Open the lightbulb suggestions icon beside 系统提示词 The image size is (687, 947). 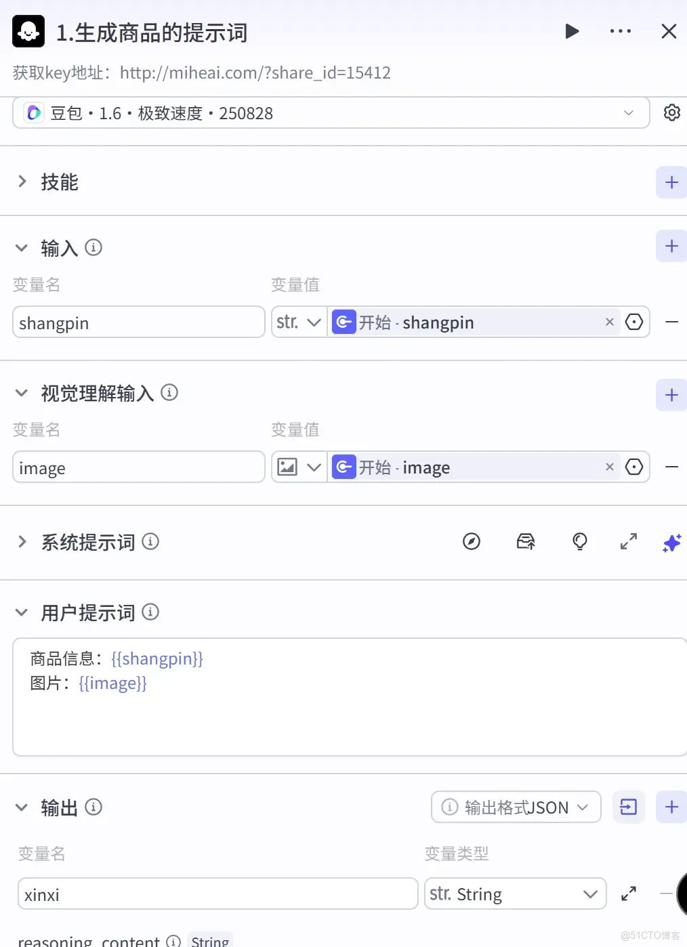(x=580, y=541)
